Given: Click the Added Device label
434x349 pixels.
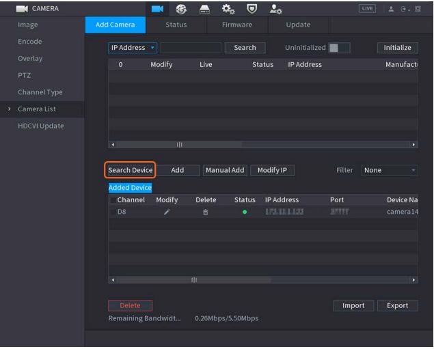Looking at the screenshot, I should click(x=130, y=188).
